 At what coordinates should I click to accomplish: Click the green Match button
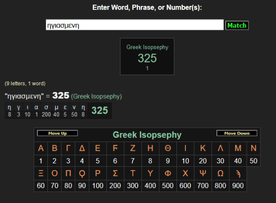point(237,25)
